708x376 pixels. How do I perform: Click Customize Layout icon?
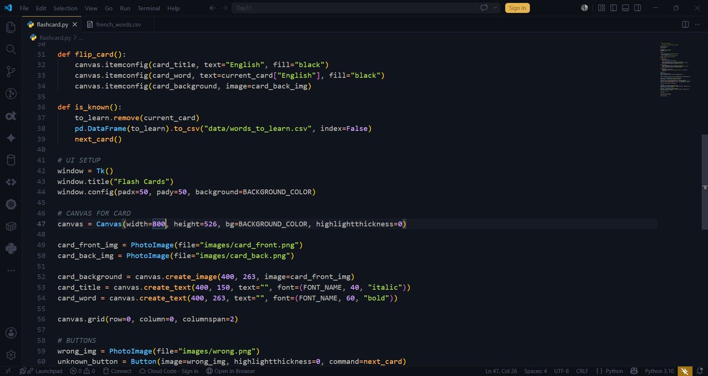601,8
